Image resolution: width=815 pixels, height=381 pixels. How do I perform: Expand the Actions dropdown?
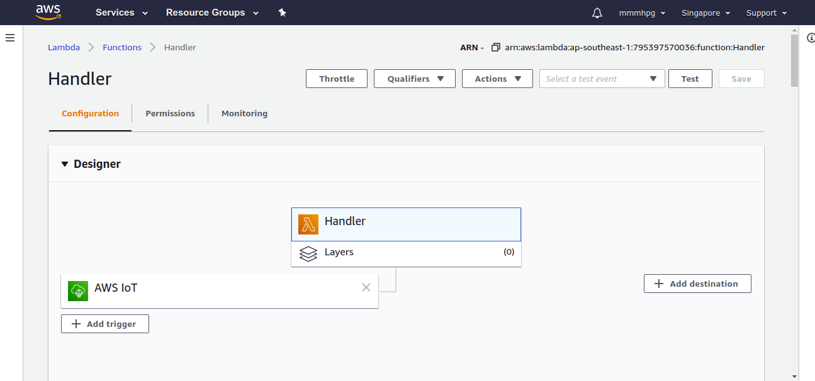click(x=497, y=79)
